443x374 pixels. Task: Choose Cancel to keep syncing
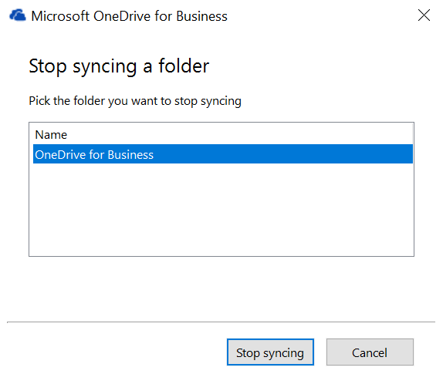pos(370,352)
